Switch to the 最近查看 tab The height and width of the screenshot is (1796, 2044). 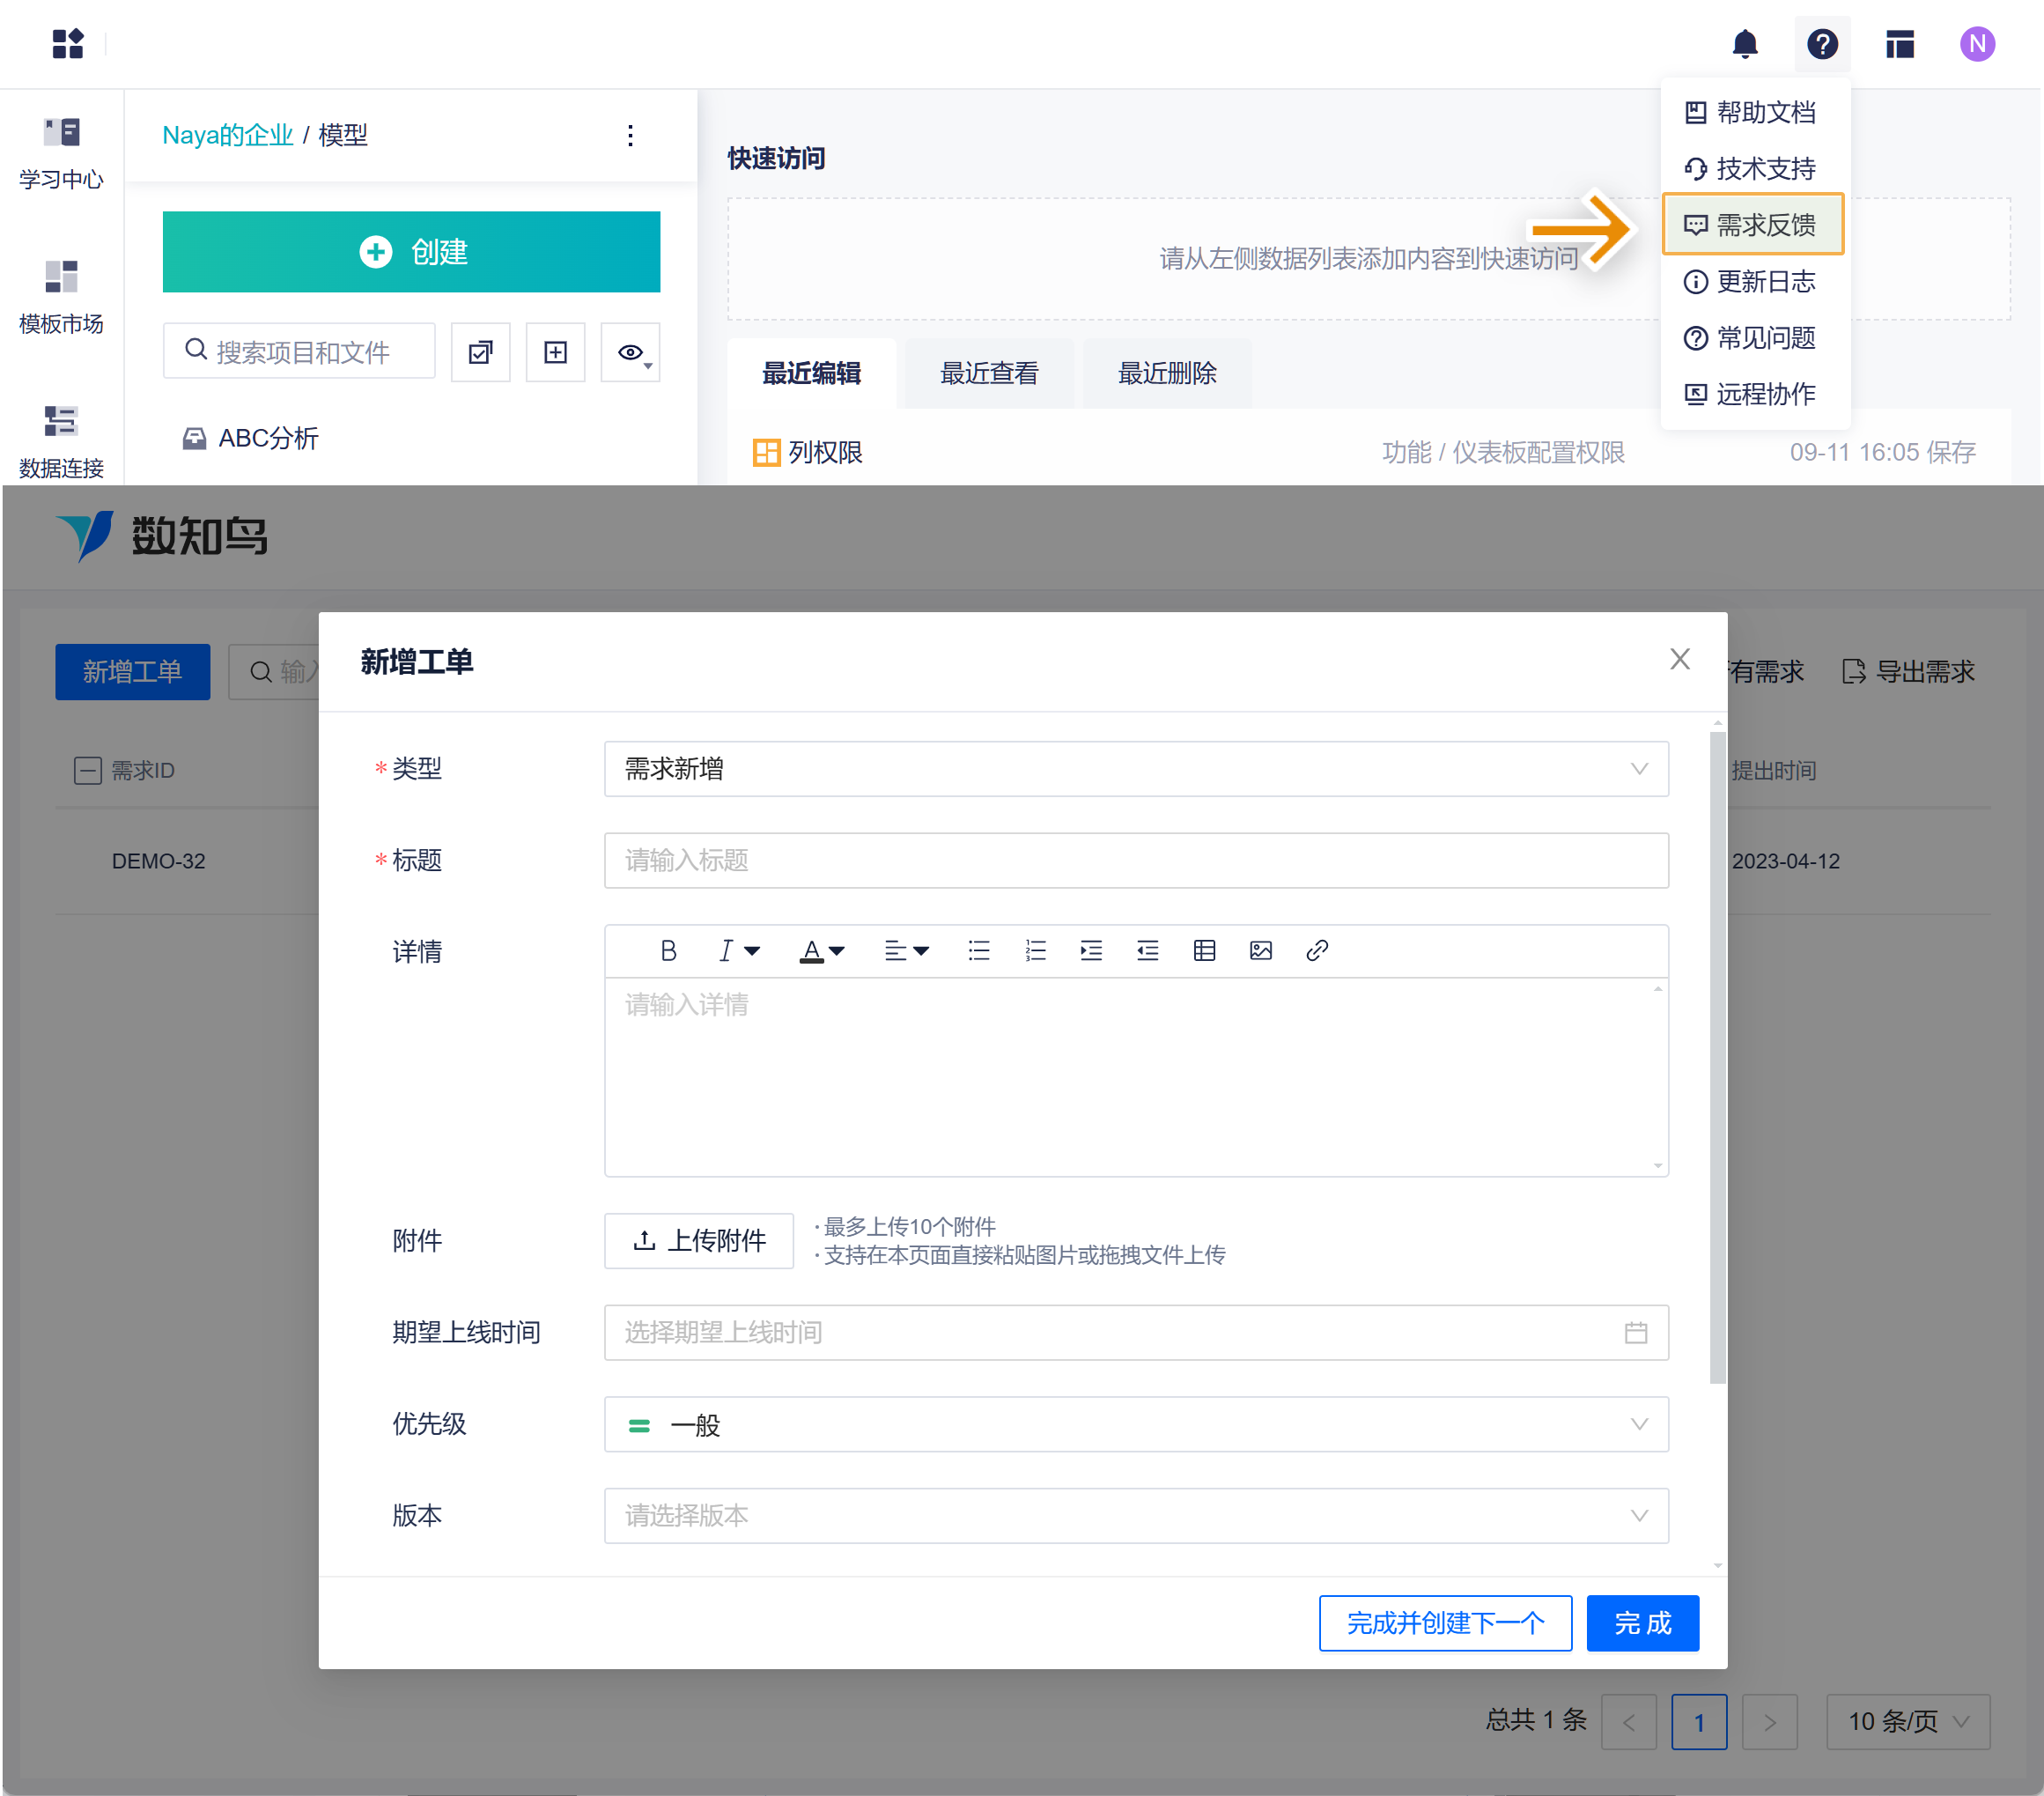(988, 373)
